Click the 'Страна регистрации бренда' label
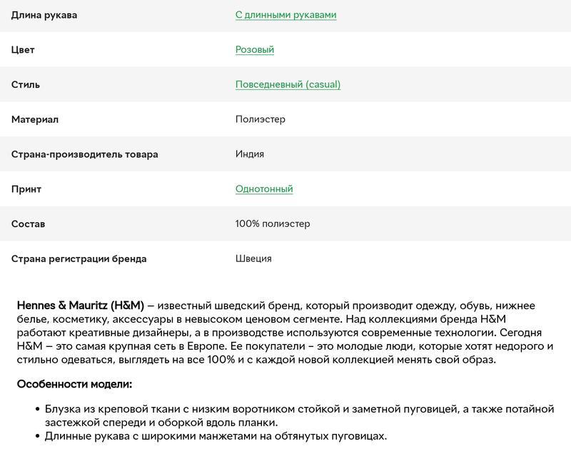Image resolution: width=571 pixels, height=464 pixels. (79, 259)
